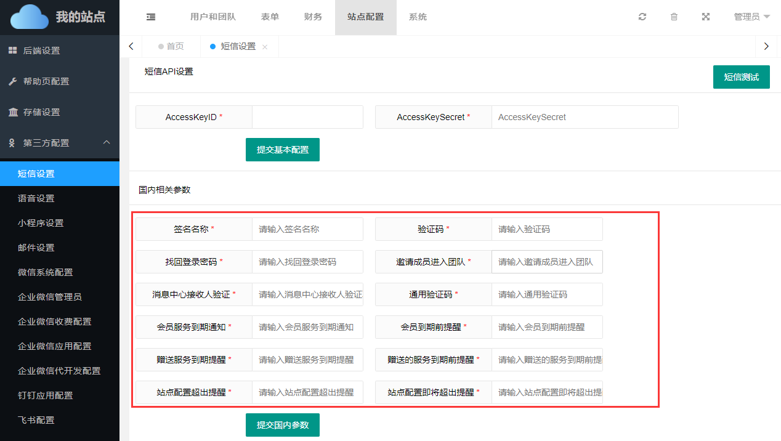Open 邮件设置 in the sidebar

[x=36, y=248]
